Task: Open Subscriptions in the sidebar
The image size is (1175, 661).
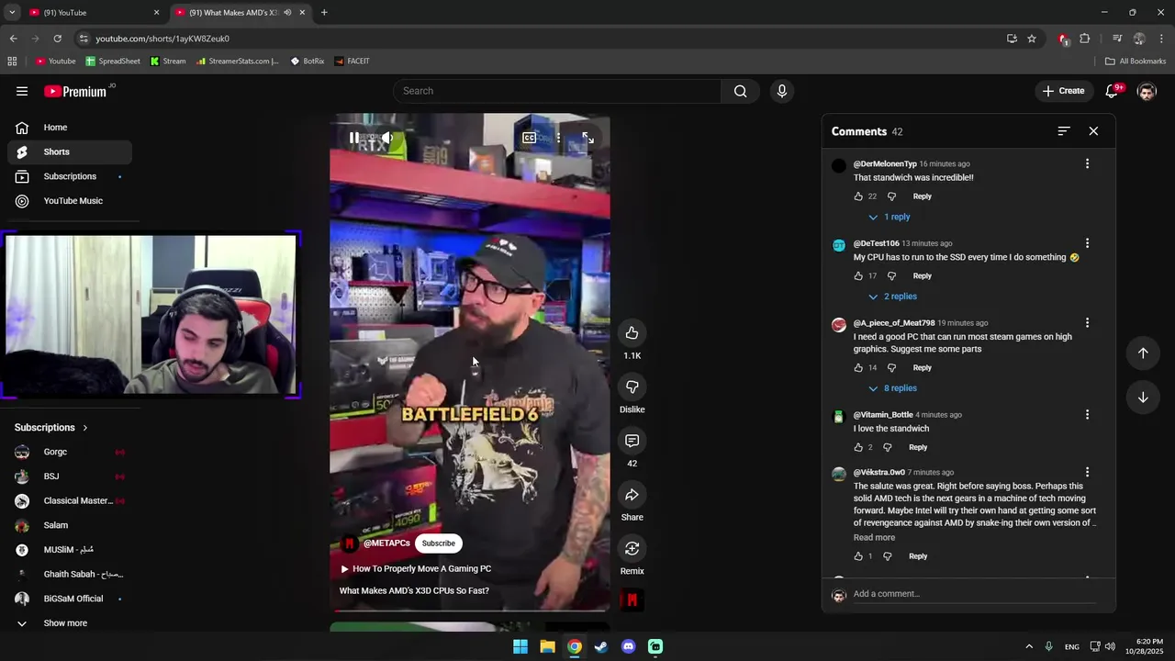Action: (x=70, y=176)
